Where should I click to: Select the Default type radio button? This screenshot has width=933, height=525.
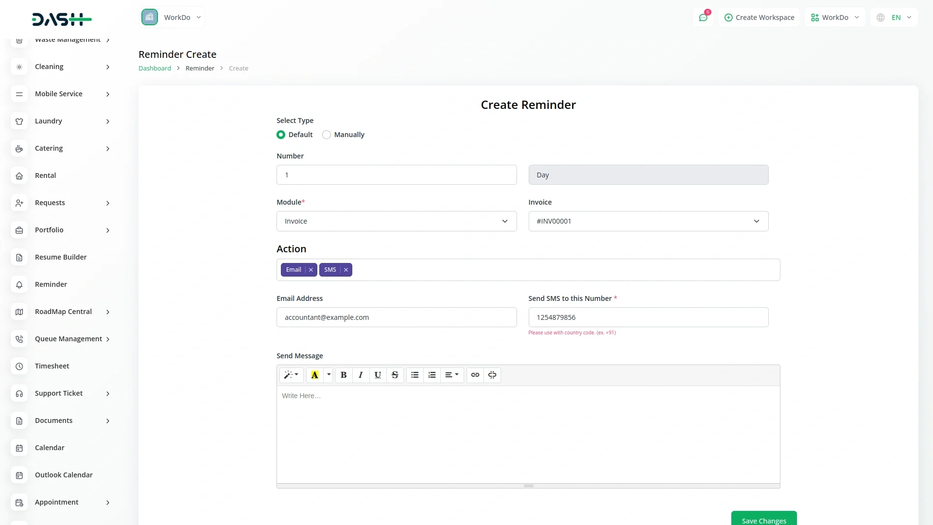coord(281,135)
